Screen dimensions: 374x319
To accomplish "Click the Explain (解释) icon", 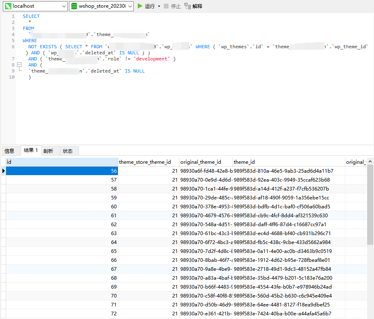I will tap(187, 6).
